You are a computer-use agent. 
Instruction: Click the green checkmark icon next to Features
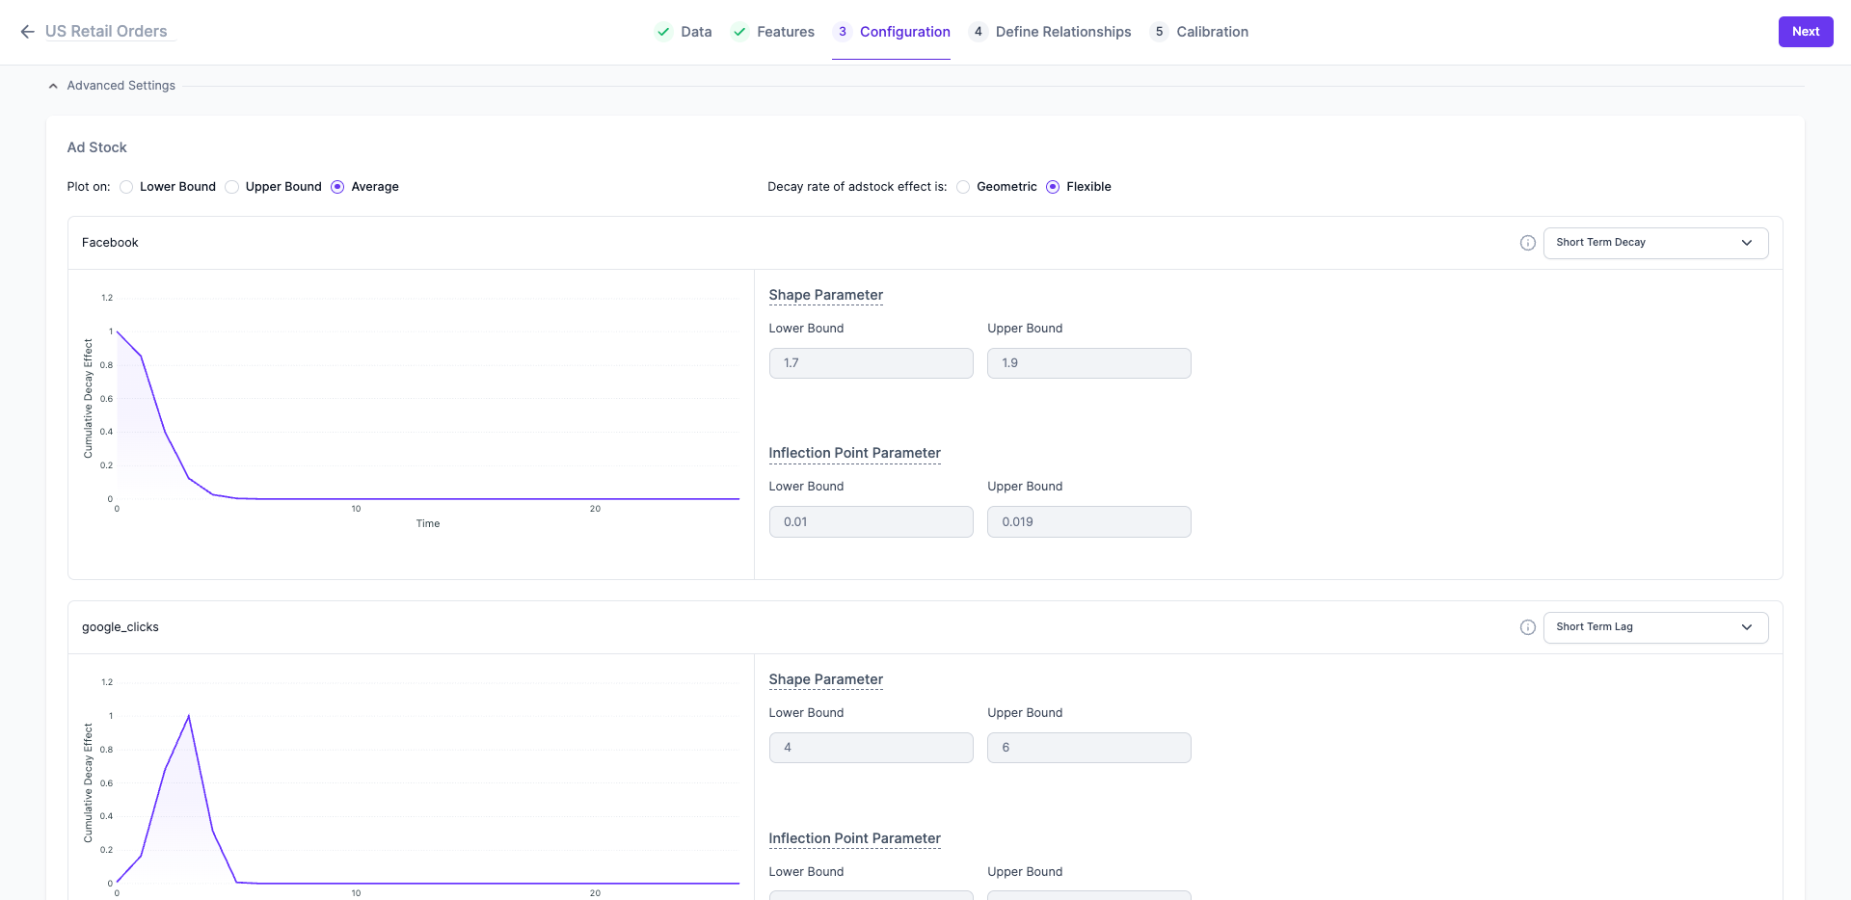(739, 32)
